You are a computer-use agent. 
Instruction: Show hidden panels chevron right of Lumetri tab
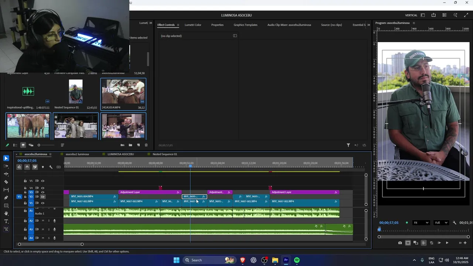pyautogui.click(x=150, y=23)
